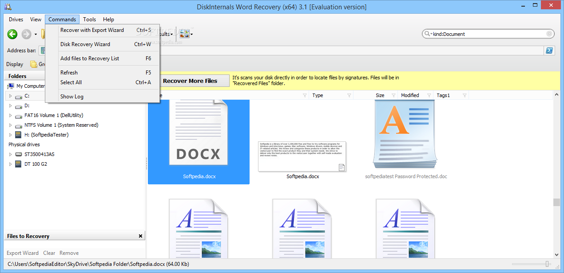
Task: Click the Recover More Files button
Action: pyautogui.click(x=190, y=81)
